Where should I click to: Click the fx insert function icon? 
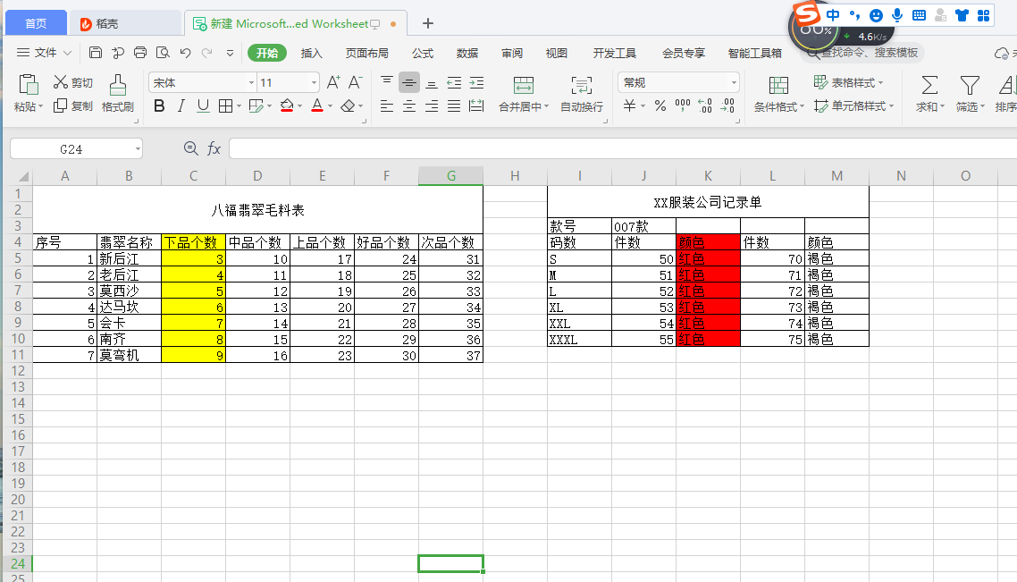coord(214,148)
